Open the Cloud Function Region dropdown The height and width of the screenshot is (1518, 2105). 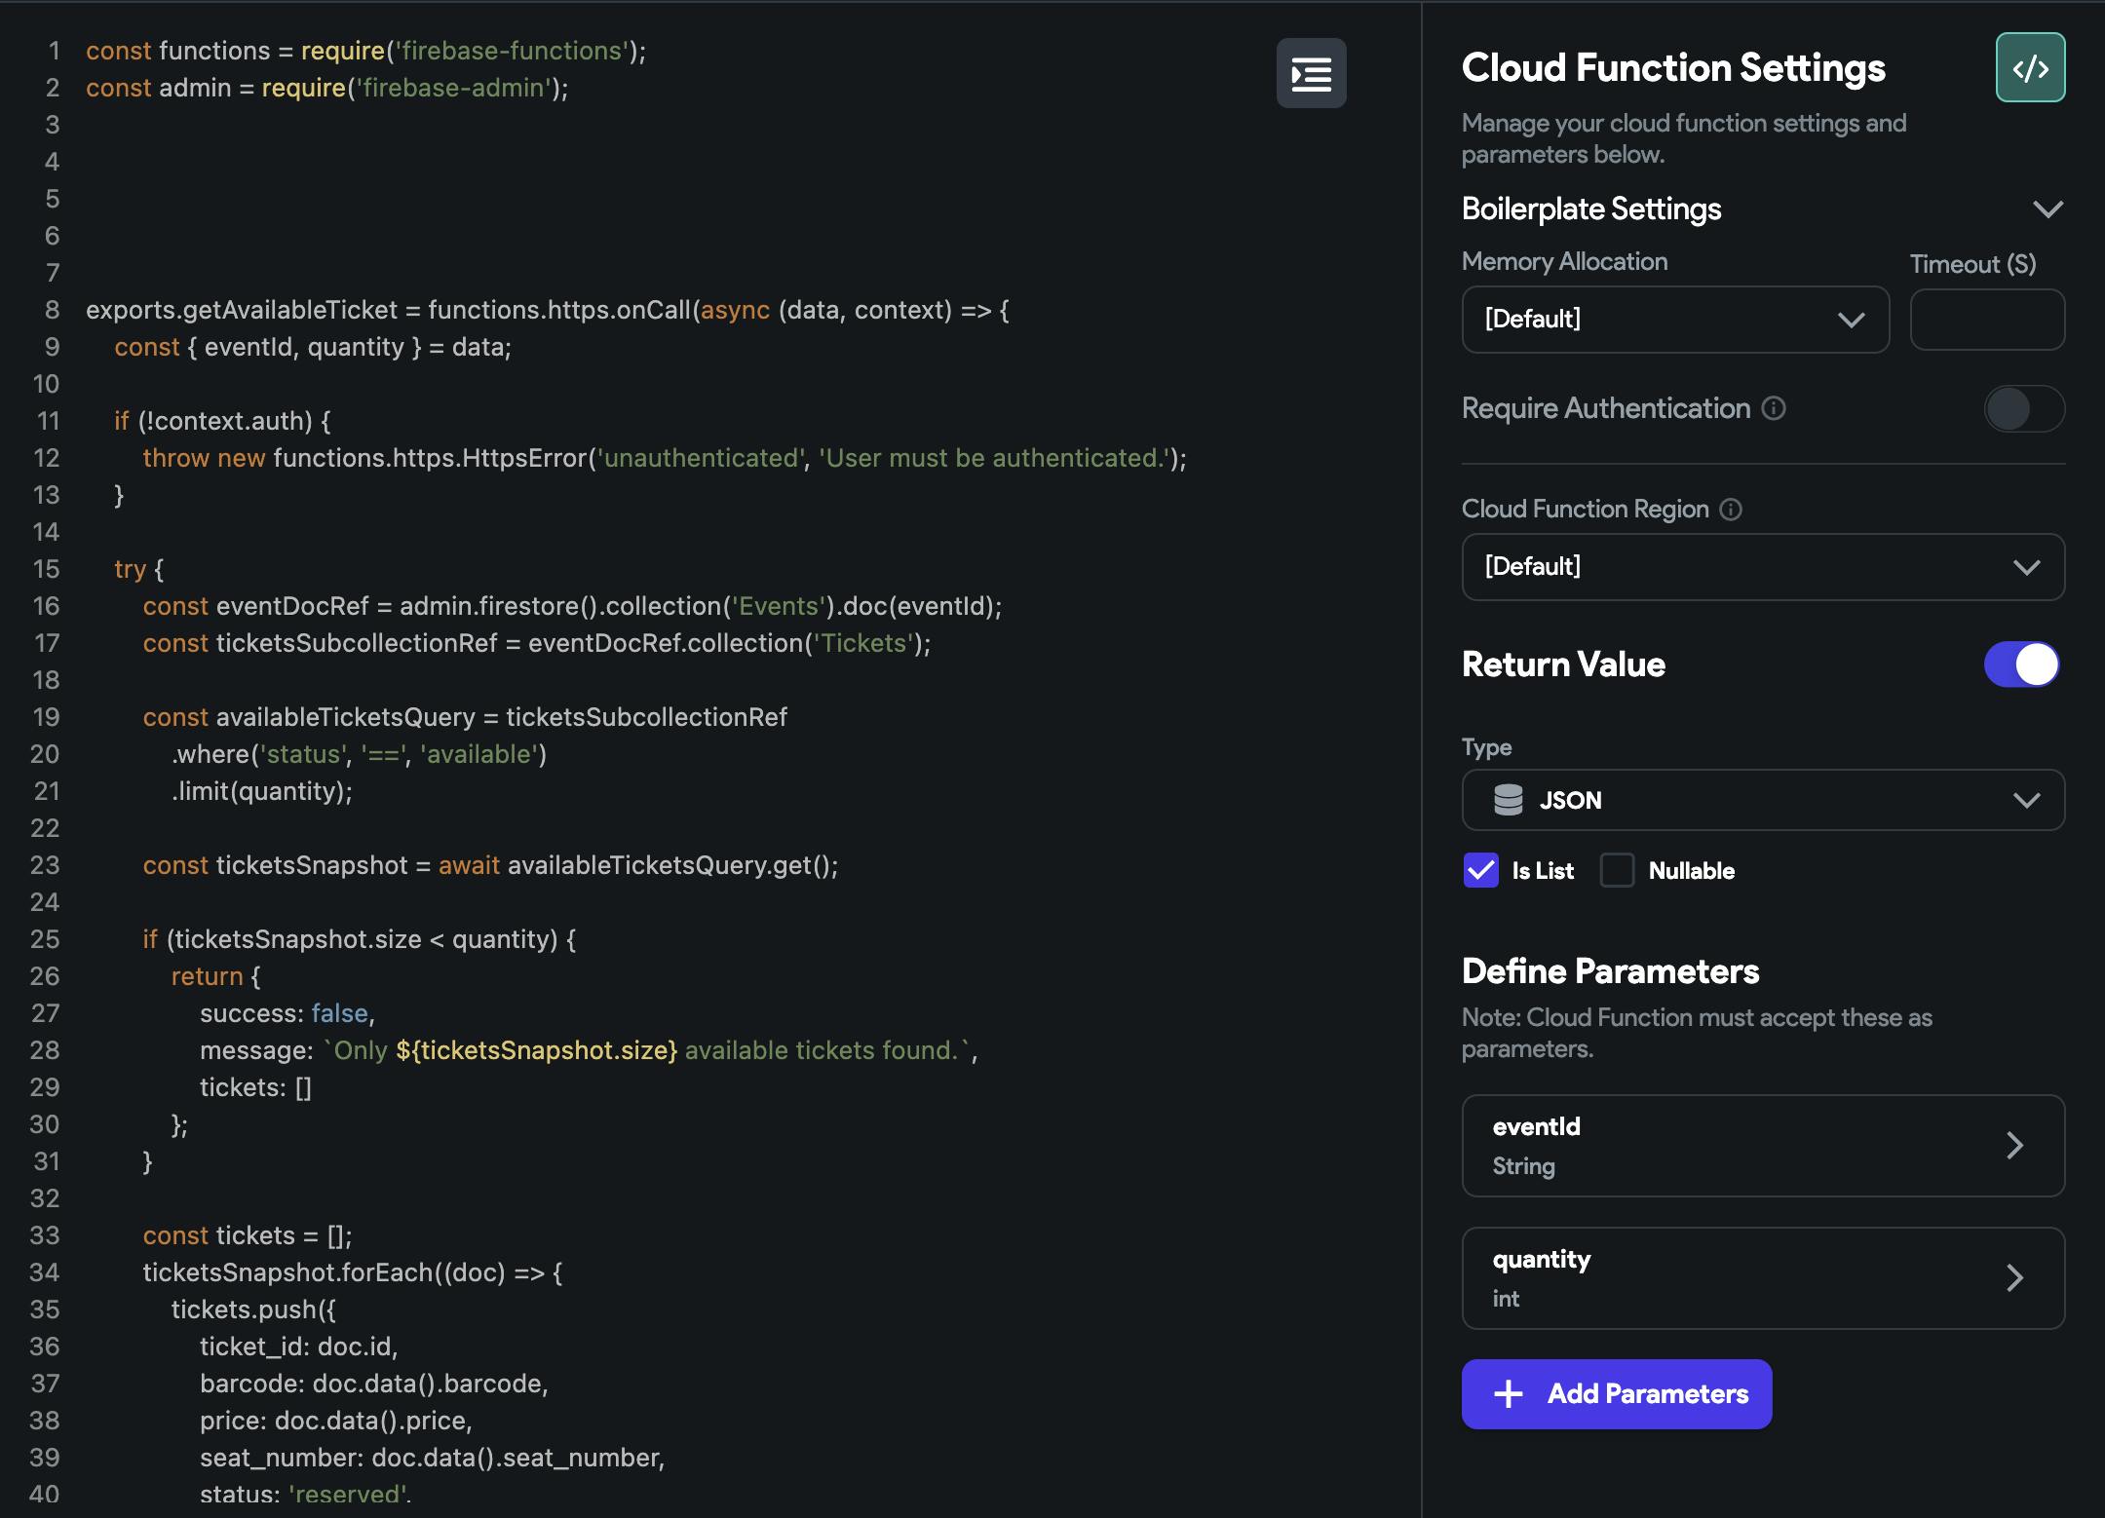click(1762, 567)
